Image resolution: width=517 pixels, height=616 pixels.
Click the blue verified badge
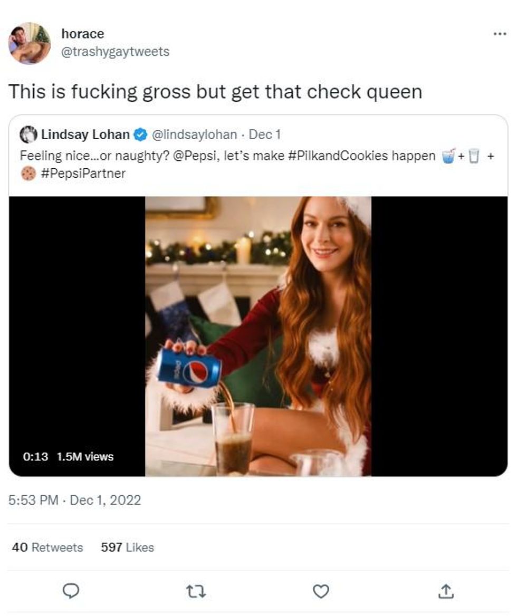140,135
